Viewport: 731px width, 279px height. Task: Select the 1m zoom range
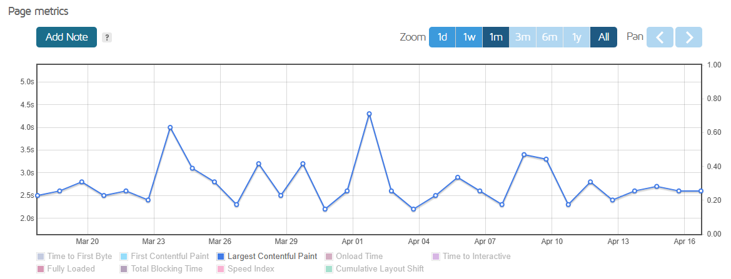click(x=496, y=37)
